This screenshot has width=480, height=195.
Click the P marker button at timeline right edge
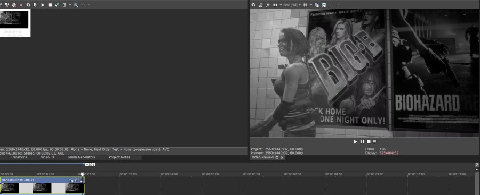(477, 165)
